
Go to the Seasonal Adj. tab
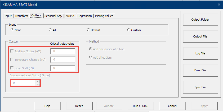click(x=53, y=16)
